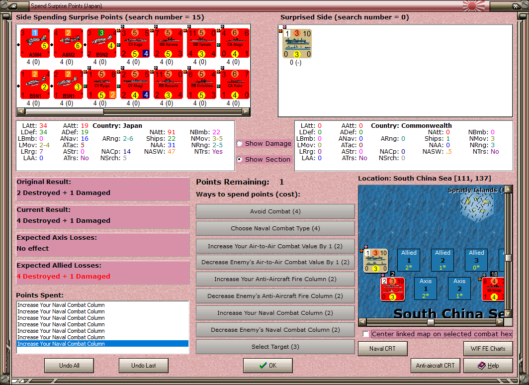Click Avoid Combat (4) option
529x385 pixels.
pos(275,211)
